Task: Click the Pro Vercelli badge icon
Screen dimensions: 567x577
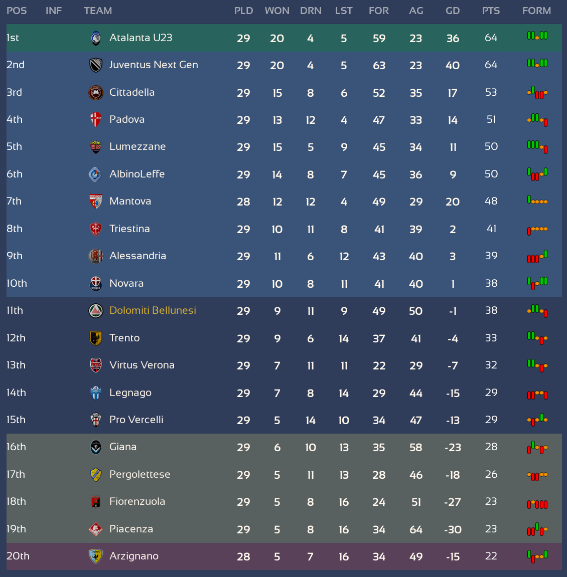Action: [x=96, y=420]
